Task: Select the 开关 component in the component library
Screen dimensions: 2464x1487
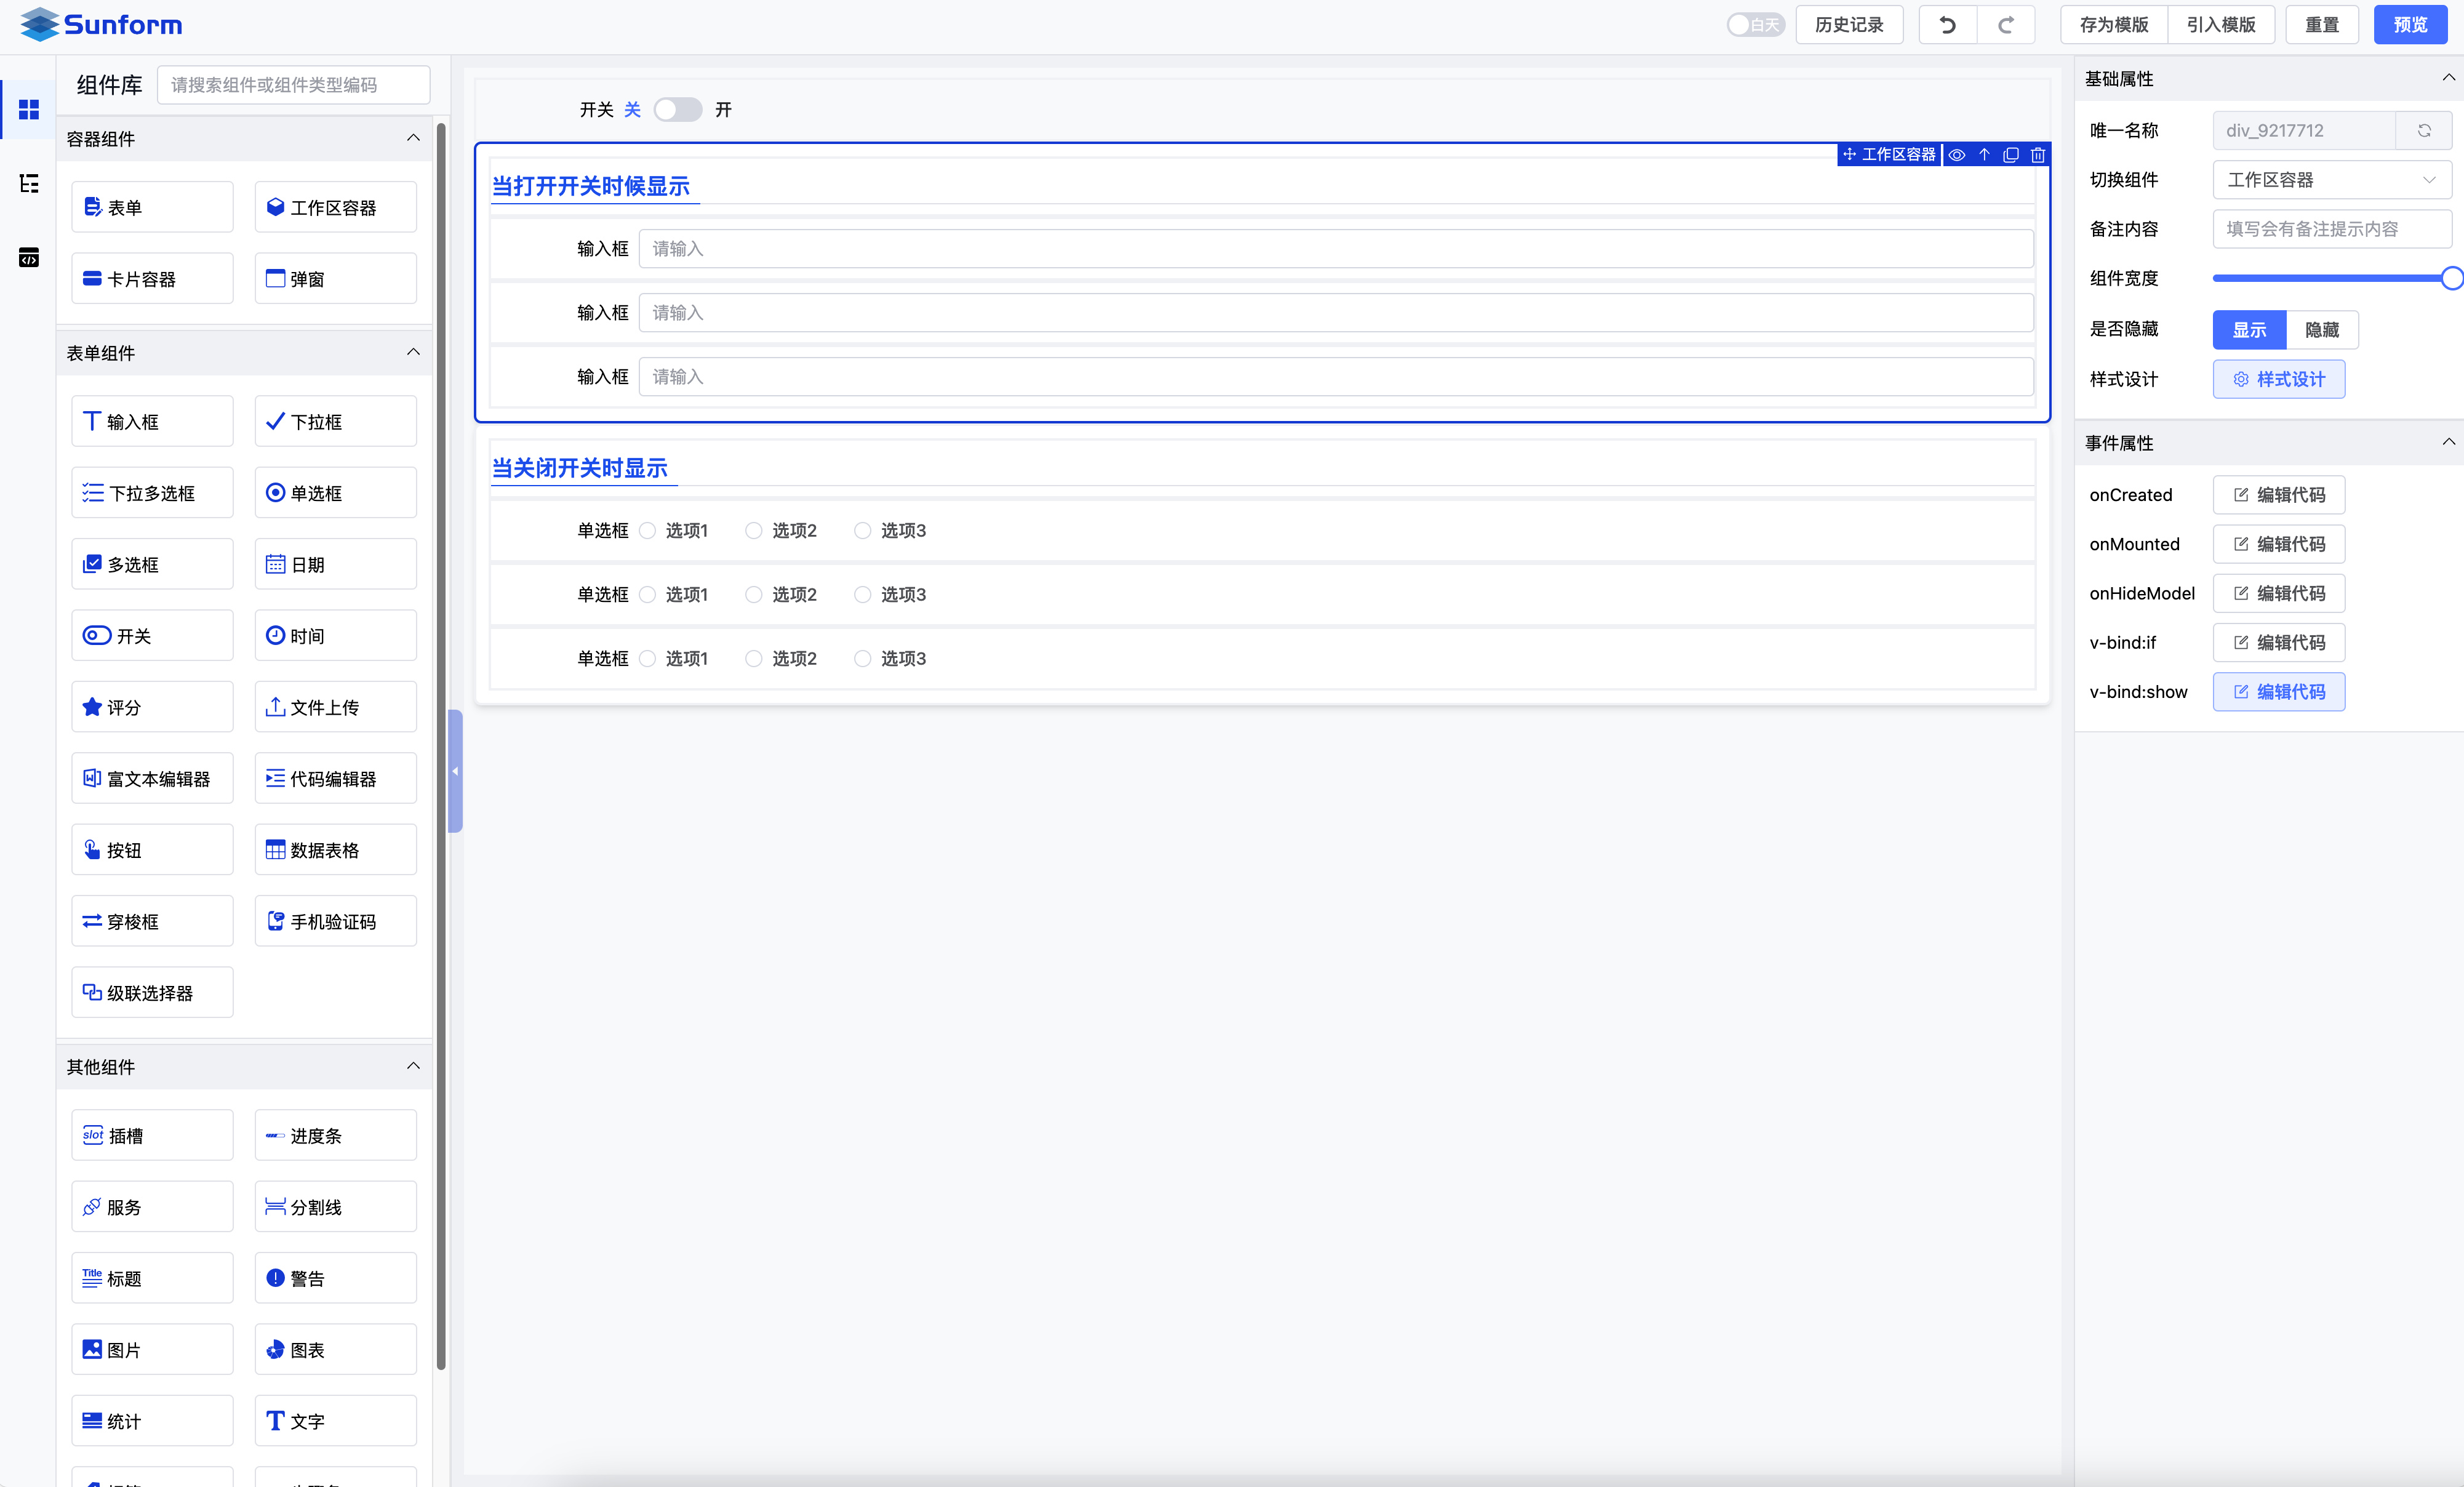Action: pyautogui.click(x=152, y=635)
